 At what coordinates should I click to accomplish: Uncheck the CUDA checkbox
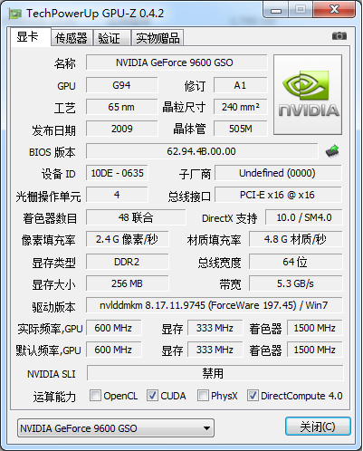pos(152,396)
